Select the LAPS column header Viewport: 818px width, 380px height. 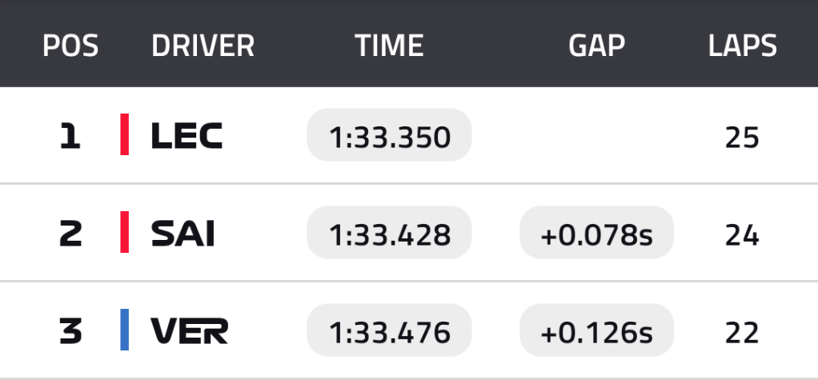(742, 46)
